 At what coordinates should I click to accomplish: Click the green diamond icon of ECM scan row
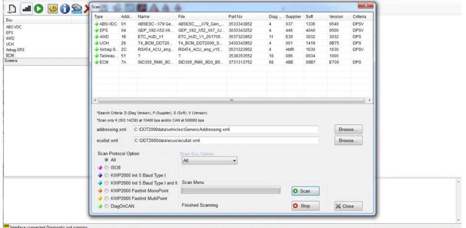tap(96, 62)
